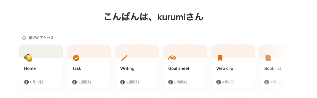317x98 pixels.
Task: Open the Goal sheet page
Action: tap(185, 66)
